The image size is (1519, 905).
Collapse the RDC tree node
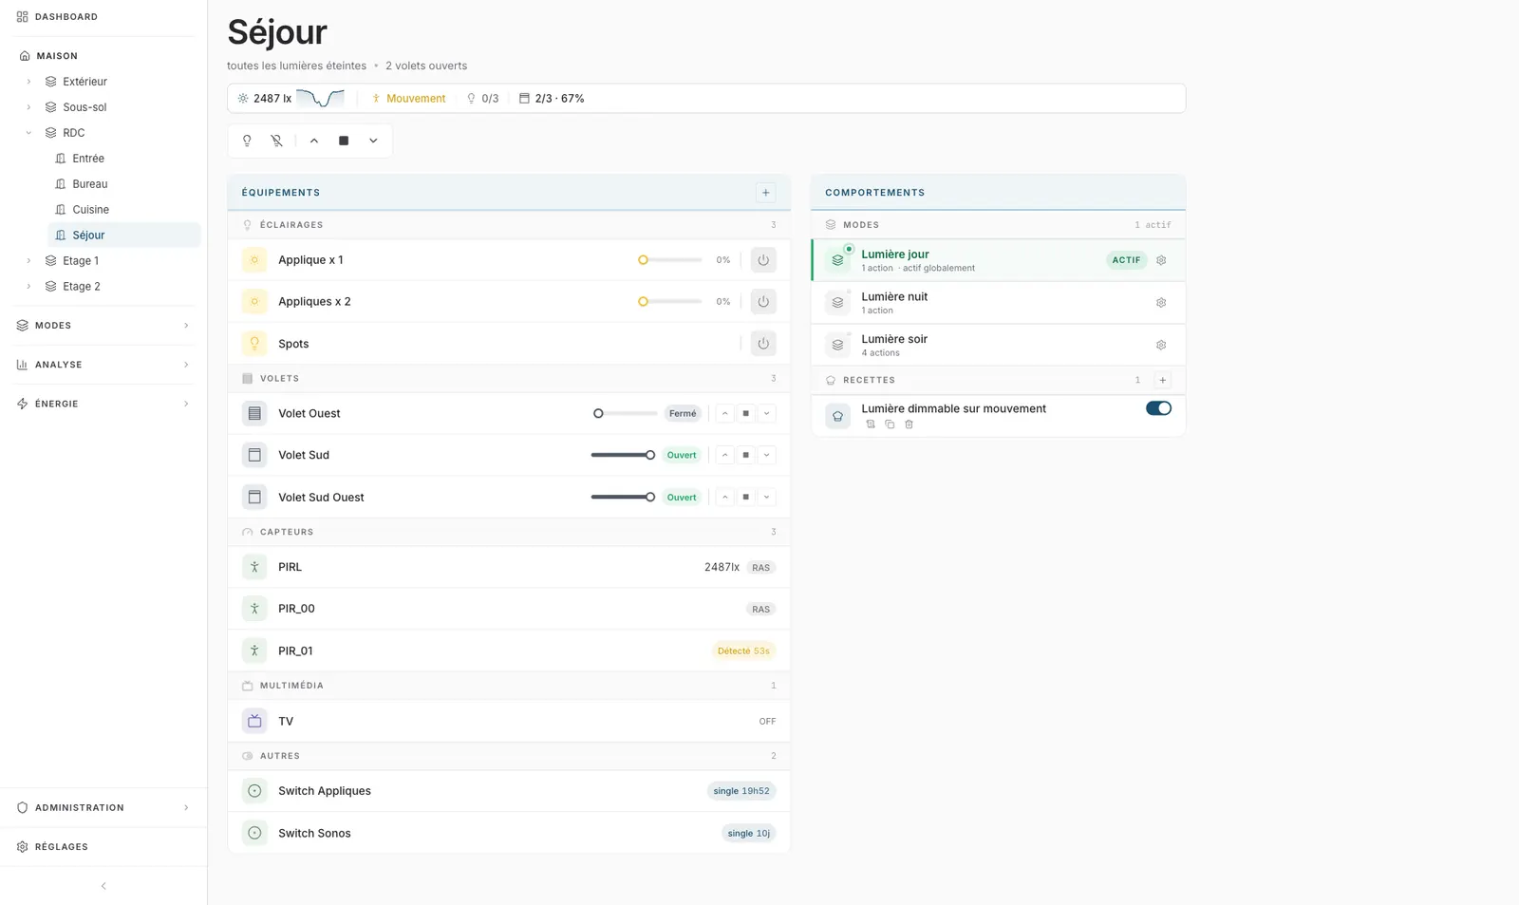click(28, 133)
